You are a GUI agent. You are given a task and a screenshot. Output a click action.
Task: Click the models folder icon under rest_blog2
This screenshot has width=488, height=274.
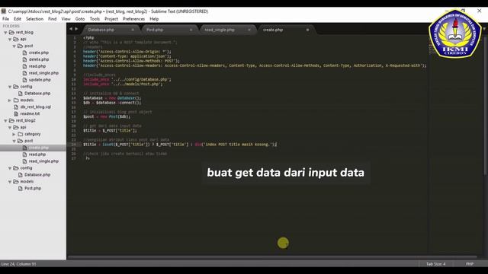pos(16,181)
